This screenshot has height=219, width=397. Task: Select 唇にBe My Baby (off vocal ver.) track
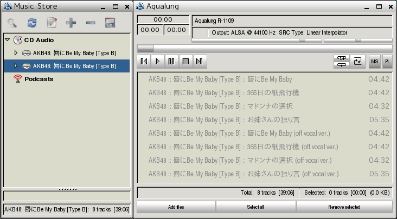265,133
